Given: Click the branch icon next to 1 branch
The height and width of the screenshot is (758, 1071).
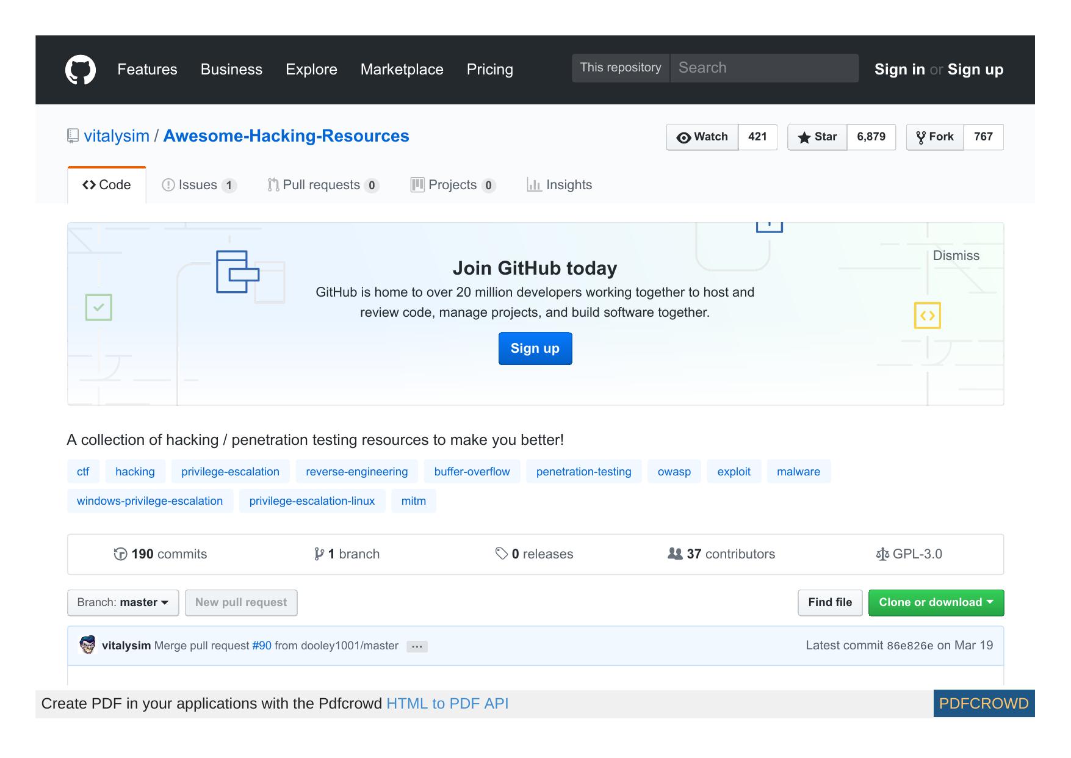Looking at the screenshot, I should (319, 554).
